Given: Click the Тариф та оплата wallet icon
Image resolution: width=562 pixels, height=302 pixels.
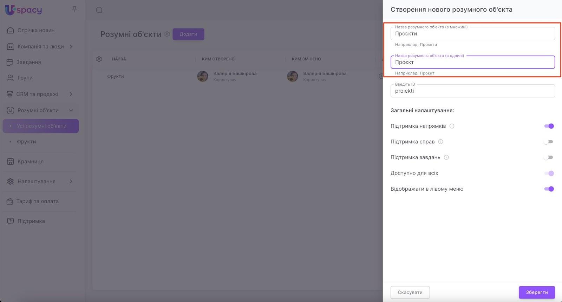Looking at the screenshot, I should pos(10,202).
